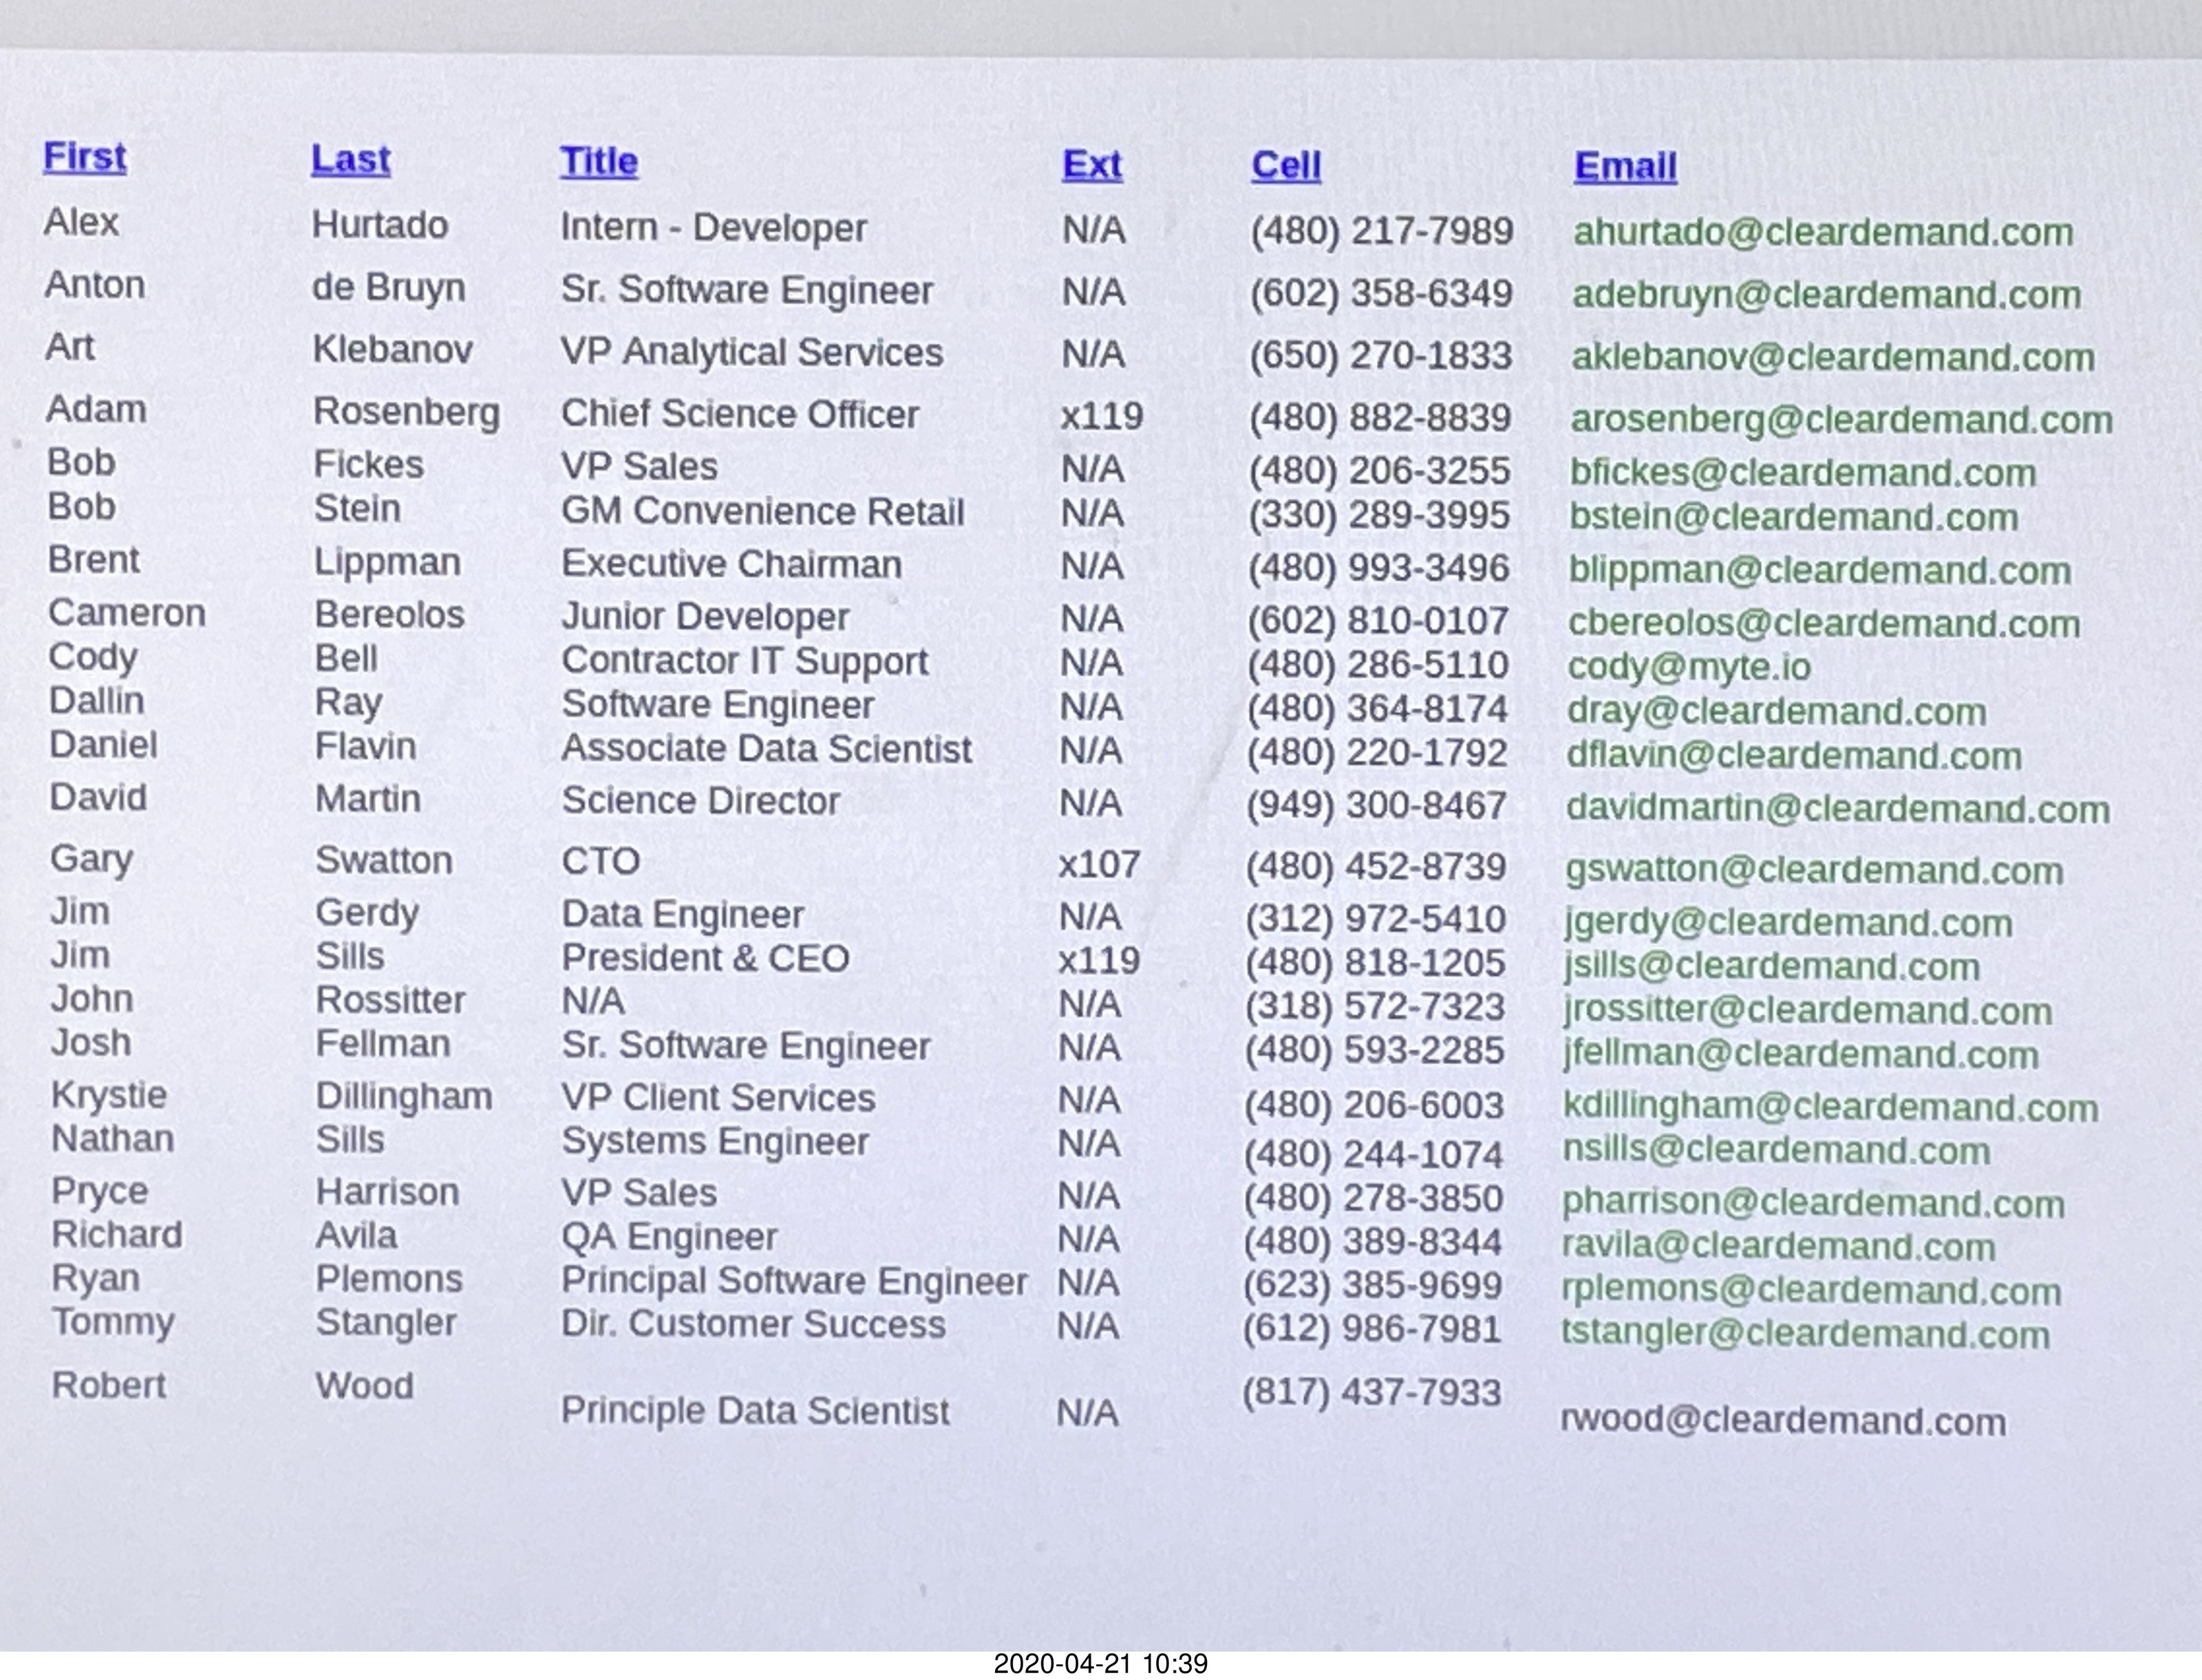2202x1680 pixels.
Task: Open email link adebruyn@cleardemand.com
Action: (x=1826, y=295)
